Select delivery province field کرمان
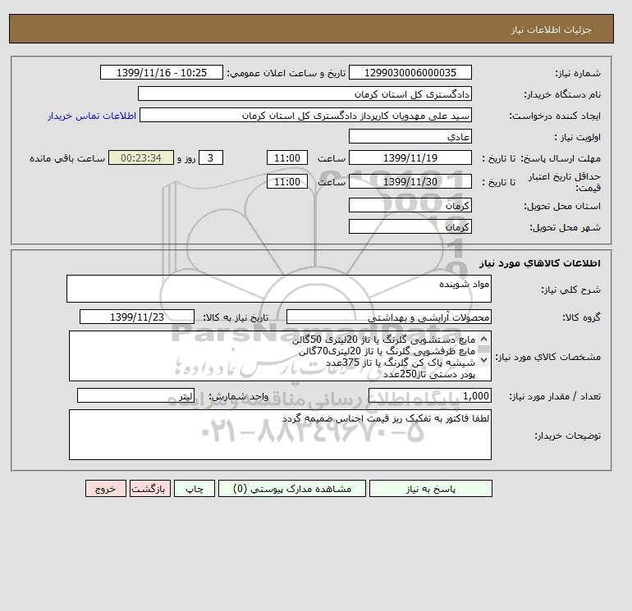This screenshot has width=632, height=611. pyautogui.click(x=410, y=205)
